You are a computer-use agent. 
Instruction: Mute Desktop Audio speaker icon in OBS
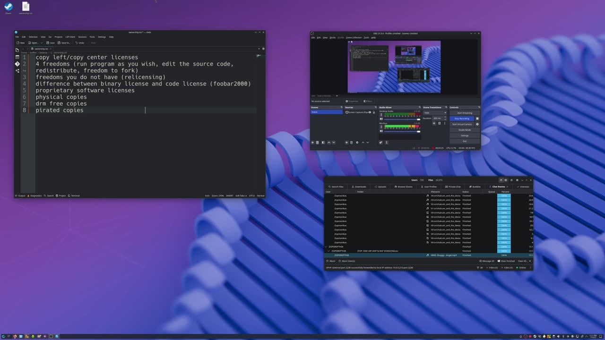(381, 119)
